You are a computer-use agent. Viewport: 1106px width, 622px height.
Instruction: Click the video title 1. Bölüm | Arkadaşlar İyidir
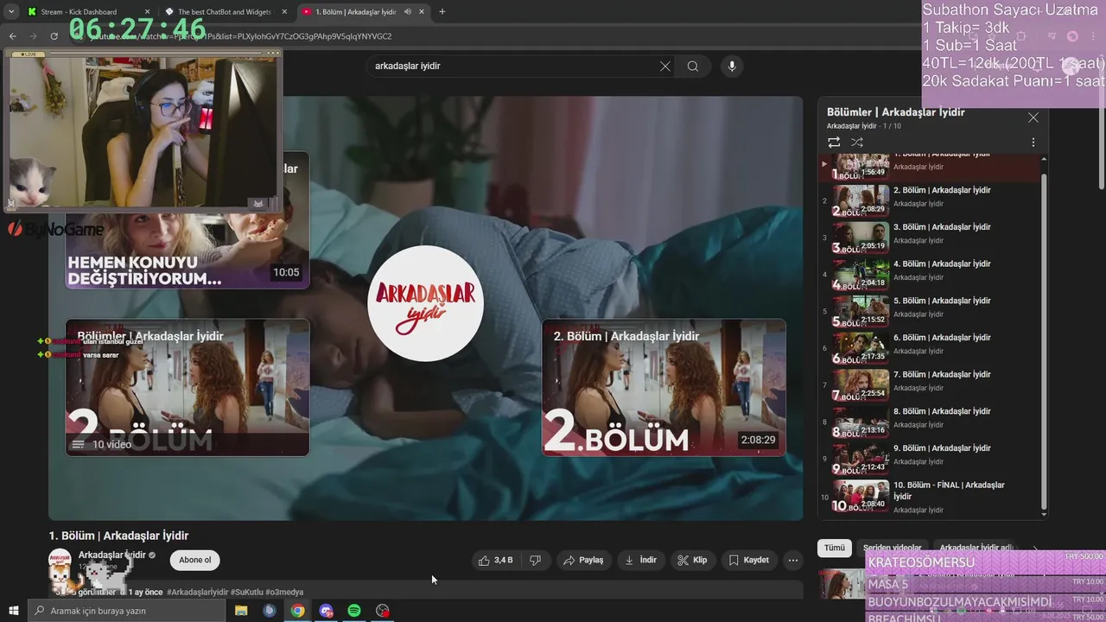[x=118, y=536]
